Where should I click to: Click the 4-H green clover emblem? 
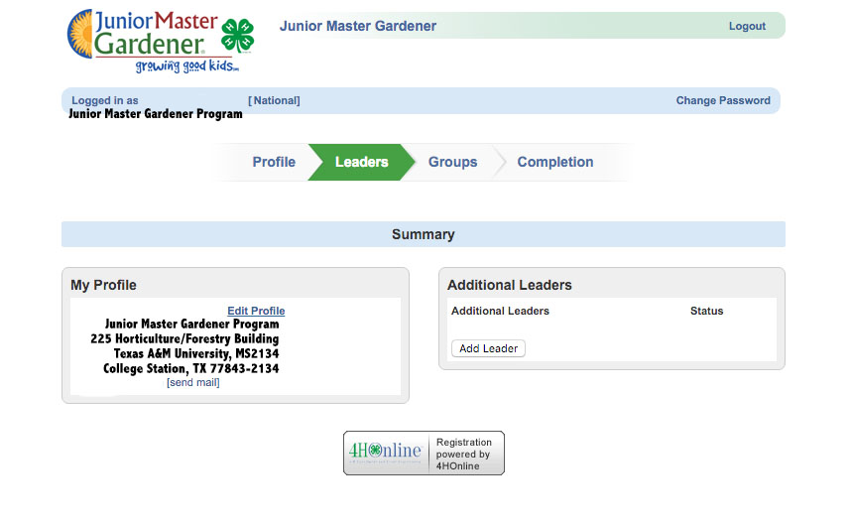tap(237, 36)
